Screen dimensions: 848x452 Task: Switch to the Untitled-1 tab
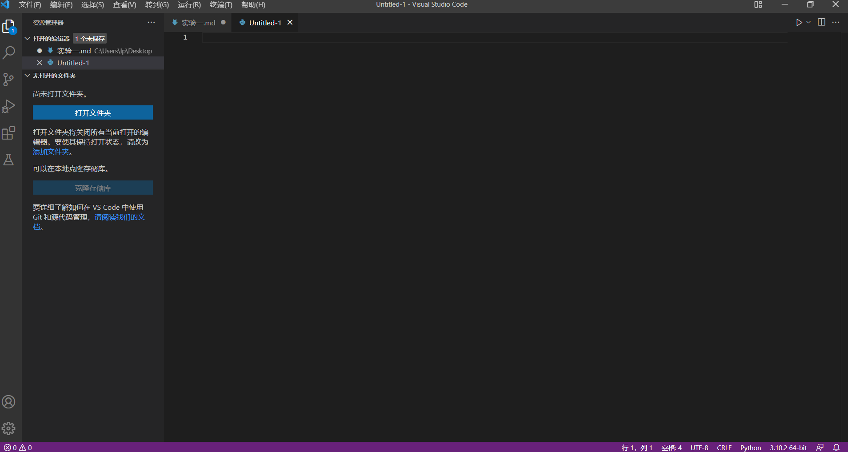[x=265, y=23]
